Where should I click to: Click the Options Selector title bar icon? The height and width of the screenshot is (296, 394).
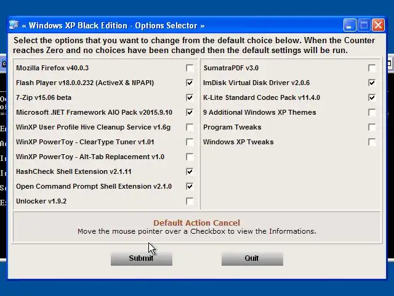click(x=14, y=25)
